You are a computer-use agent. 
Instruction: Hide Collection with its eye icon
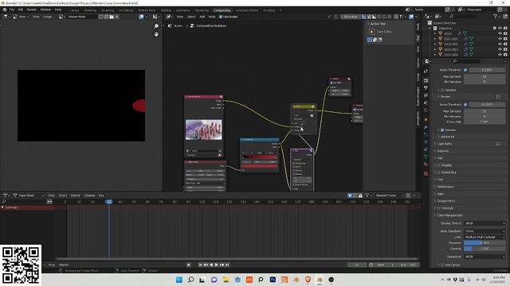[x=500, y=29]
